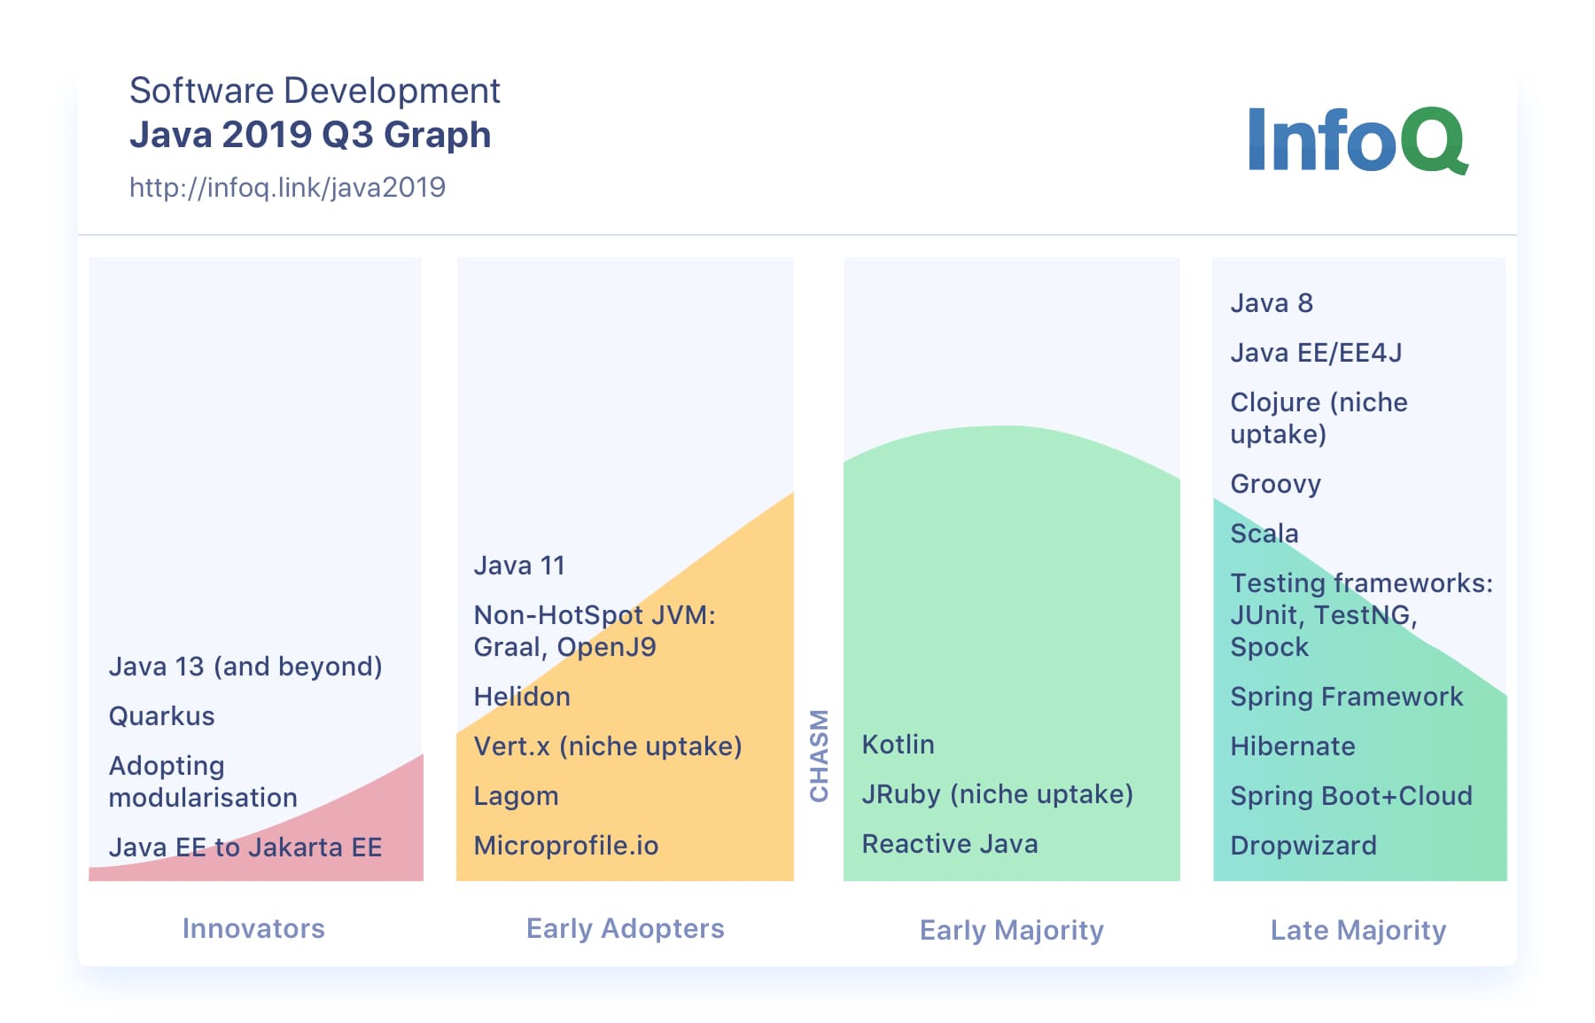
Task: Click the Late Majority label
Action: pos(1358,931)
